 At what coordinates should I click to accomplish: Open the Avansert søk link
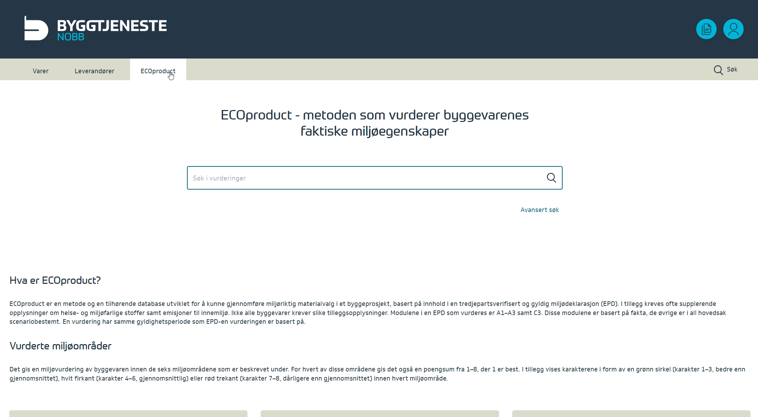[539, 210]
